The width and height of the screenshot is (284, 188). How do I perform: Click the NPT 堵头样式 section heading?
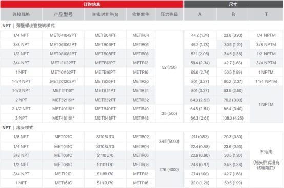point(18,128)
